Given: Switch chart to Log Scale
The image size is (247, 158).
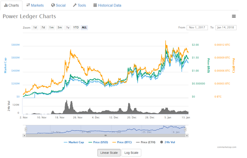Looking at the screenshot, I should click(131, 153).
